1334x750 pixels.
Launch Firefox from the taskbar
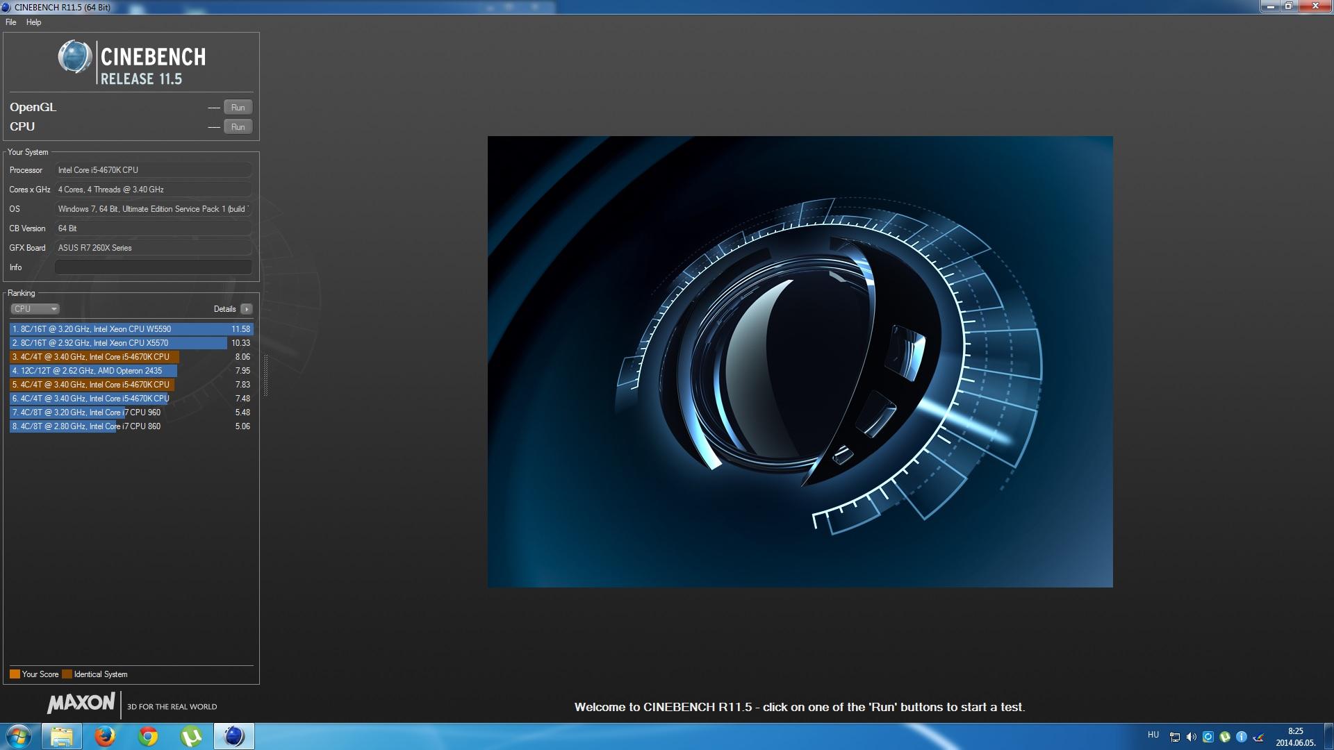pos(105,736)
